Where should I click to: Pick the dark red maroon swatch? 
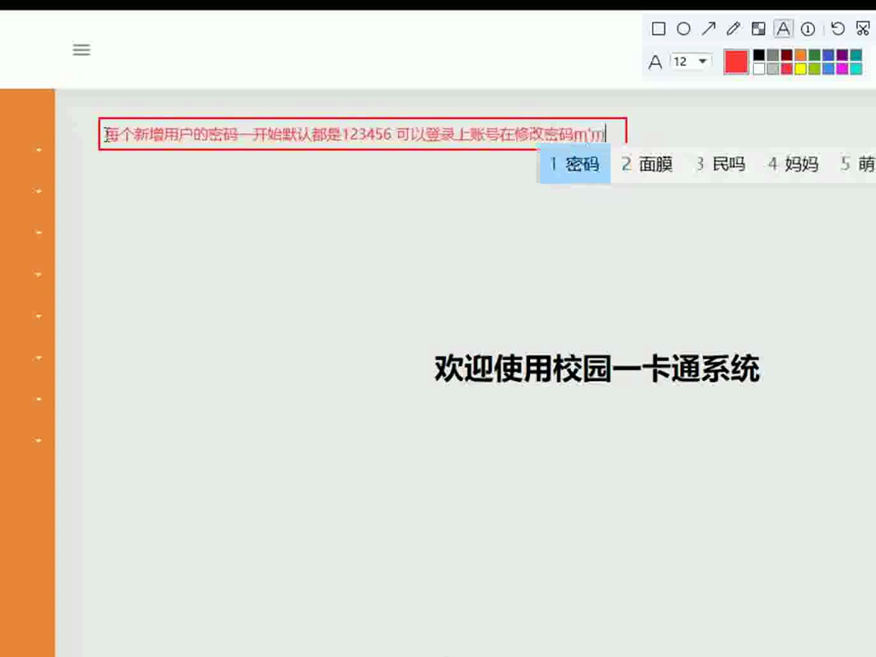point(787,55)
